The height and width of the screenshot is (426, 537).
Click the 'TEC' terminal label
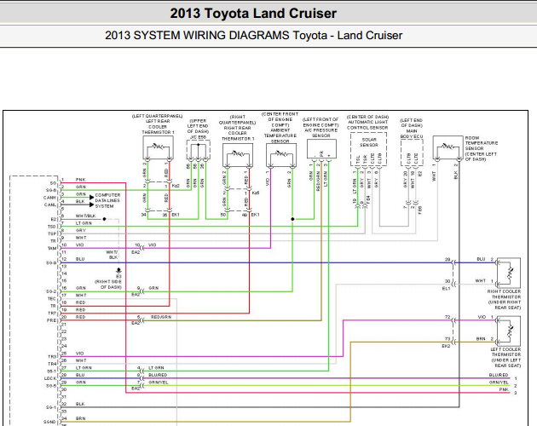point(52,298)
